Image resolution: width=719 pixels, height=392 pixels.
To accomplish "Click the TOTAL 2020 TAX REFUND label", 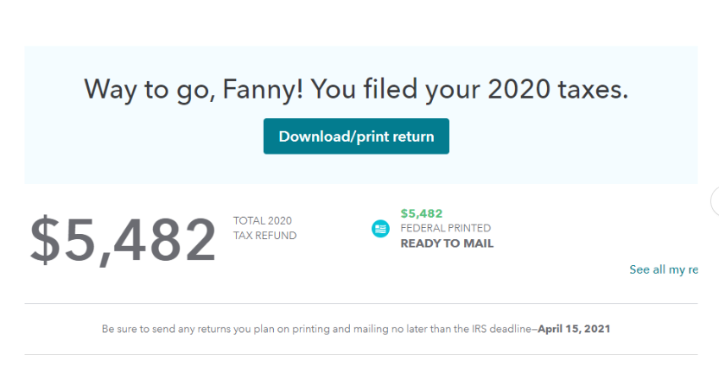I will (x=264, y=228).
